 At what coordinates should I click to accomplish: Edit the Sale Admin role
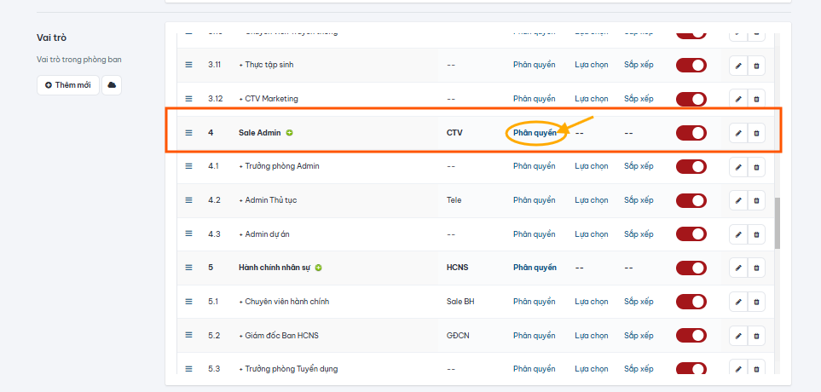click(738, 133)
